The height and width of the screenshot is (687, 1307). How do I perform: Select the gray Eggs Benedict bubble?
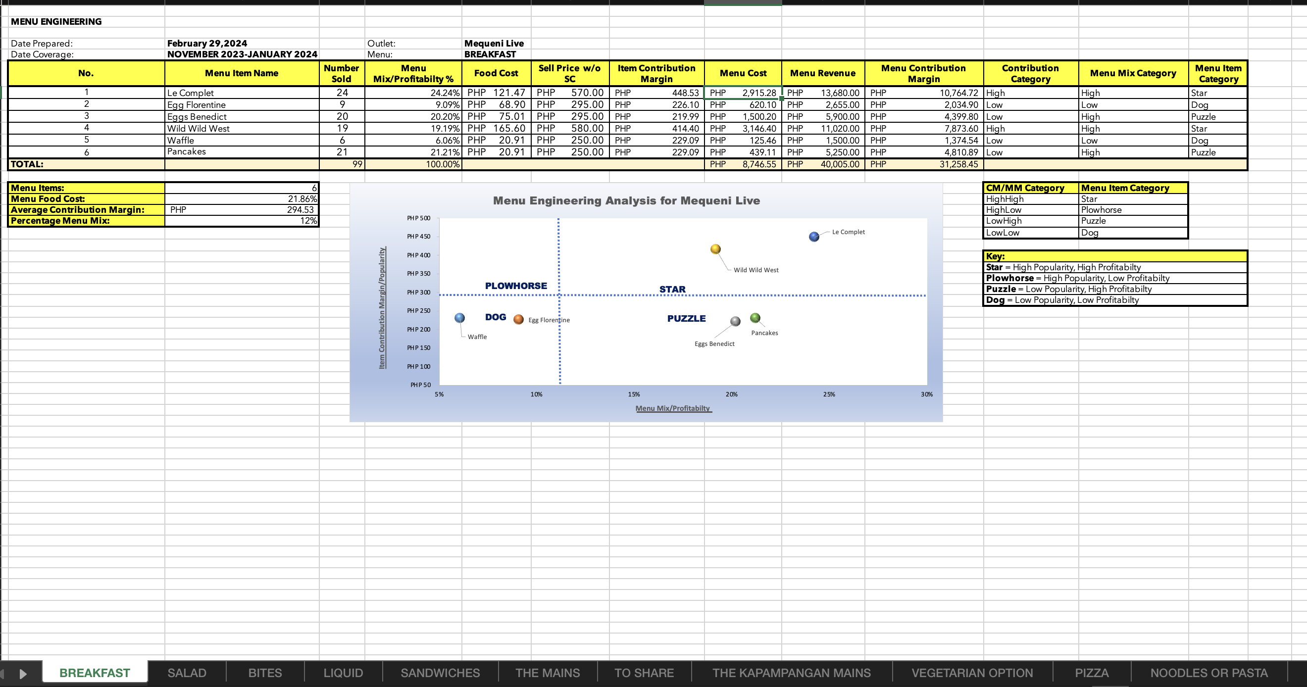pyautogui.click(x=735, y=321)
